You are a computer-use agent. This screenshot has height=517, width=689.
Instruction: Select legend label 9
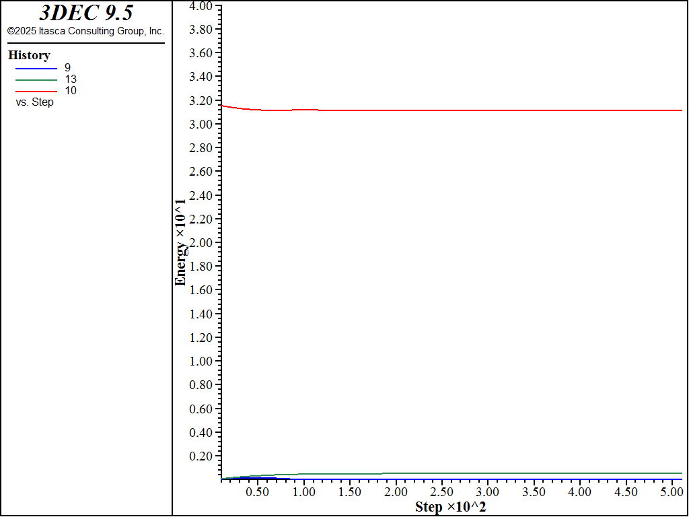pyautogui.click(x=67, y=68)
